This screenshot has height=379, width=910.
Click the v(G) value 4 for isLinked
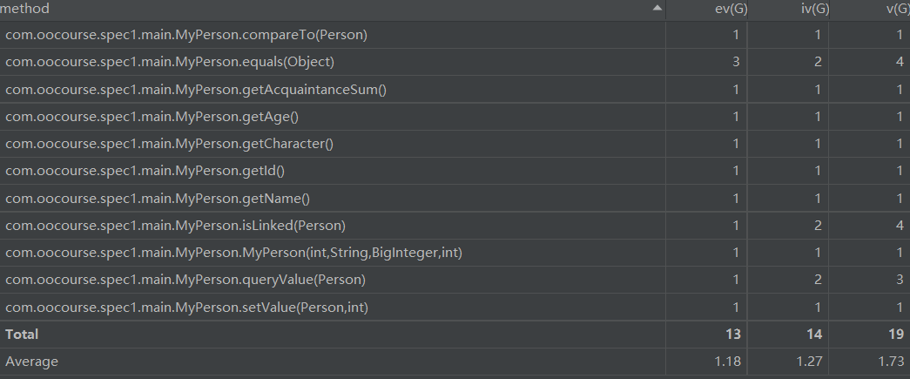[x=900, y=226]
